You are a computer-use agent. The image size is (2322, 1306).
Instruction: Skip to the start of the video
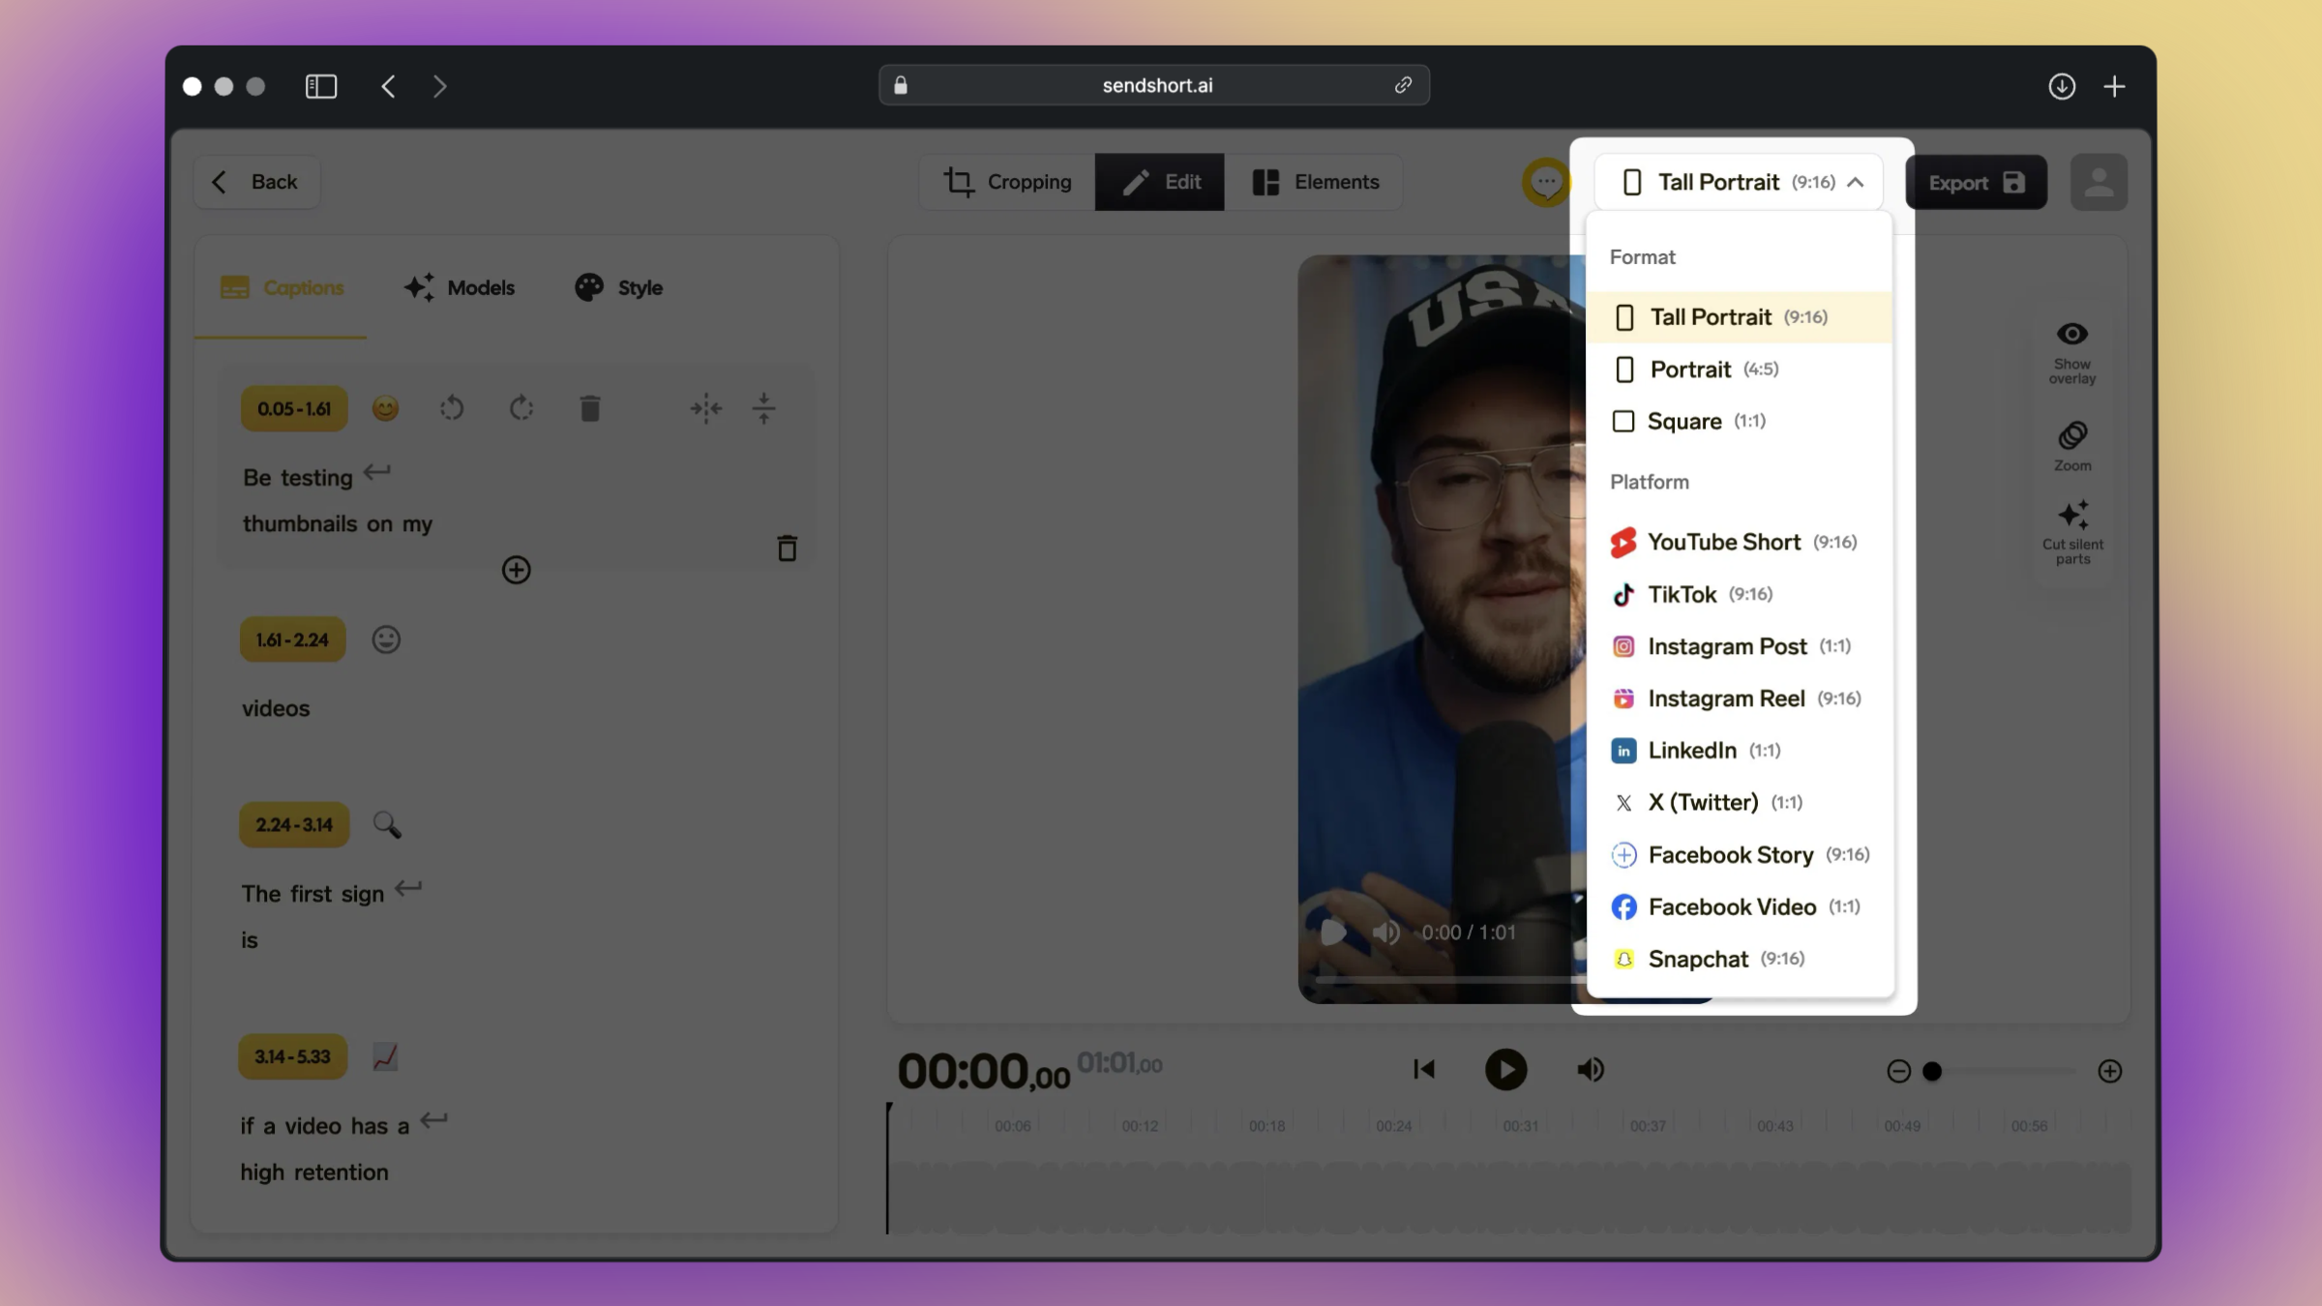pyautogui.click(x=1424, y=1069)
